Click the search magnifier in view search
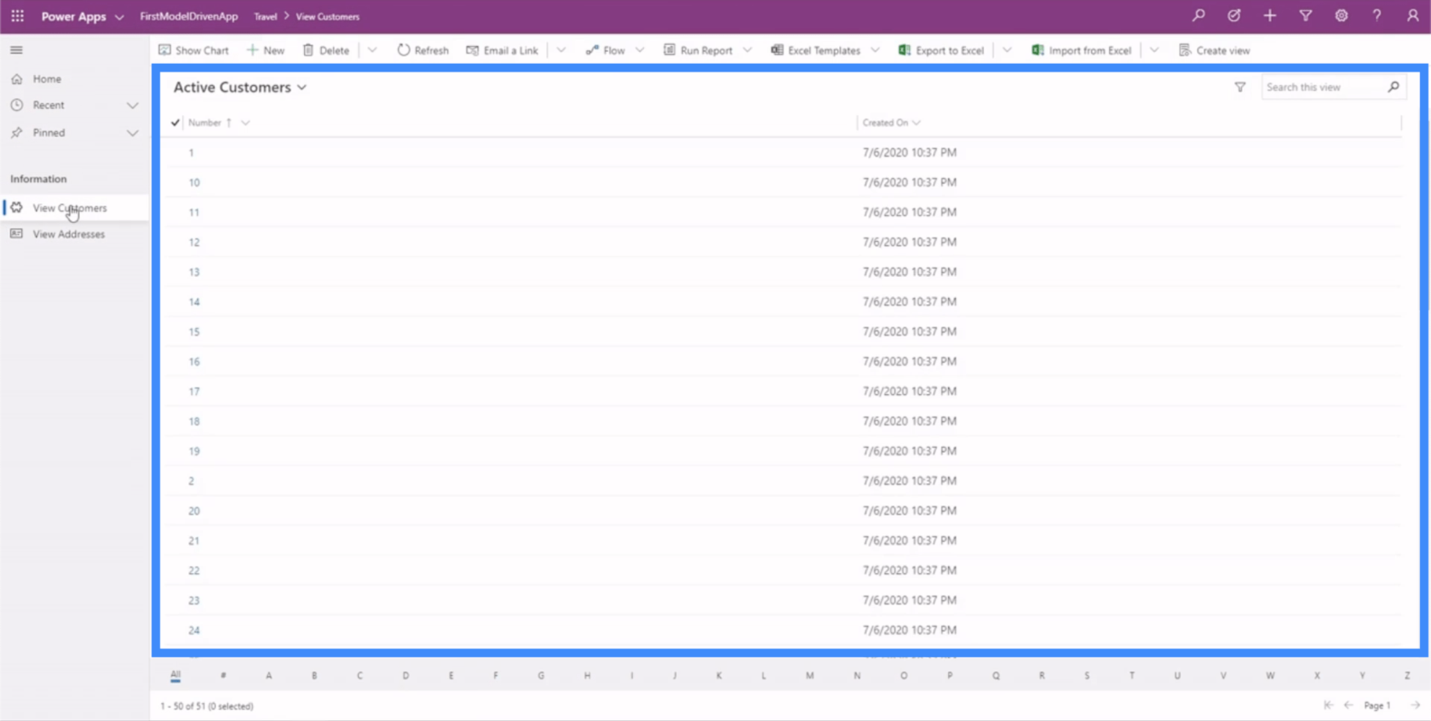 [1394, 87]
